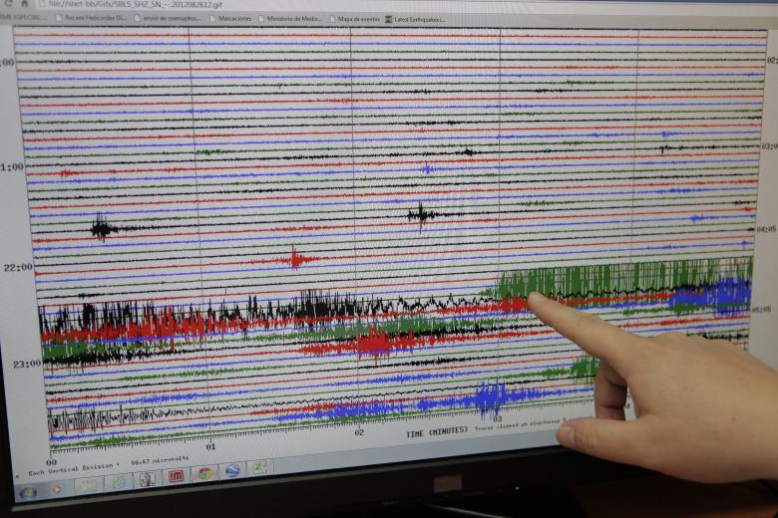Reload the page with browser refresh icon
The width and height of the screenshot is (778, 518).
(8, 3)
